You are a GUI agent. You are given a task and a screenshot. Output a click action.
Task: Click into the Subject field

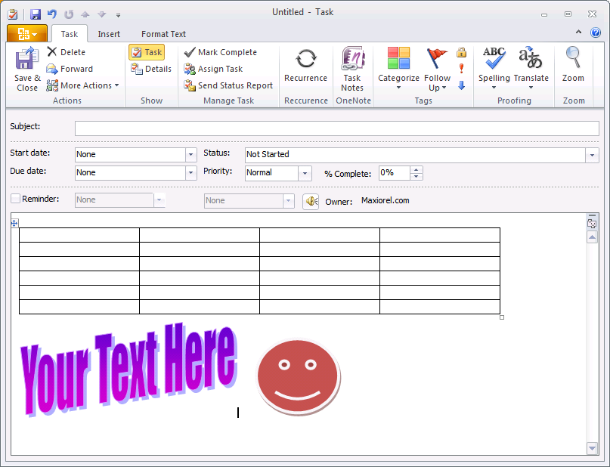pyautogui.click(x=336, y=128)
